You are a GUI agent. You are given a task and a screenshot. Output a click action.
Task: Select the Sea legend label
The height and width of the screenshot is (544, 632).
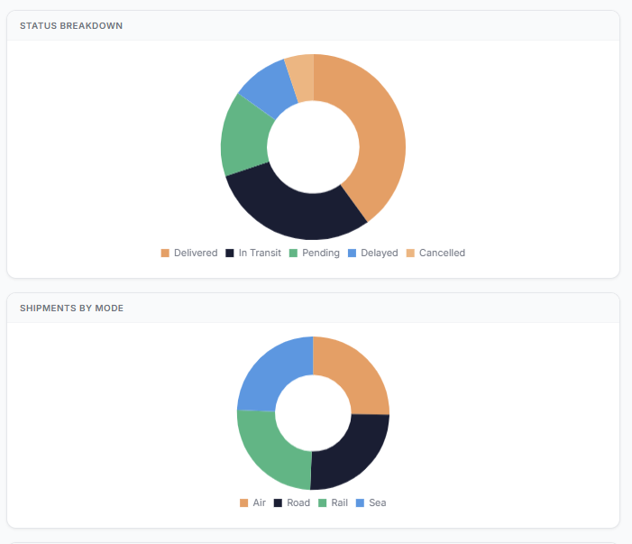[x=377, y=503]
